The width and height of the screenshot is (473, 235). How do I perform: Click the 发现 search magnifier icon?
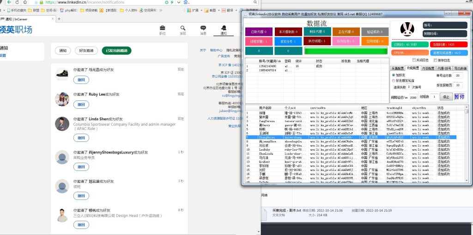click(x=183, y=28)
